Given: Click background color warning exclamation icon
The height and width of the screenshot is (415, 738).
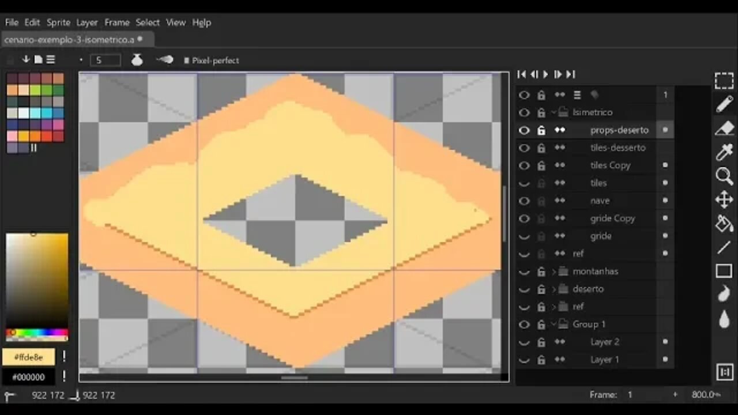Looking at the screenshot, I should [64, 376].
